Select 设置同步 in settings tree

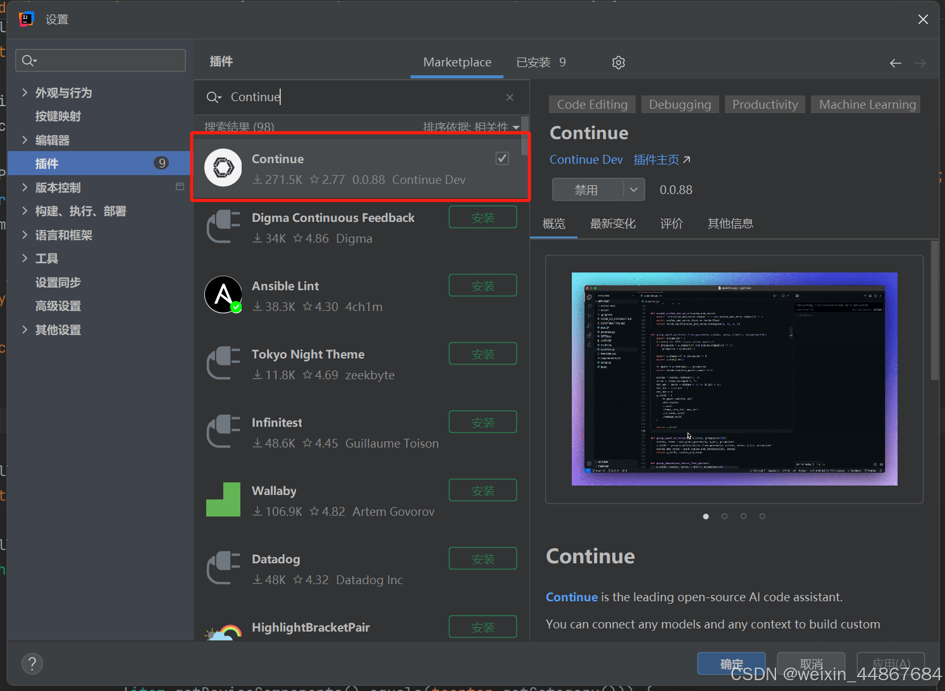coord(58,283)
